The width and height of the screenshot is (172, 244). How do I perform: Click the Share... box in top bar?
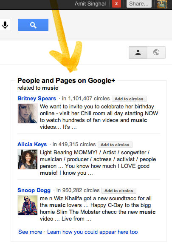[x=139, y=3]
